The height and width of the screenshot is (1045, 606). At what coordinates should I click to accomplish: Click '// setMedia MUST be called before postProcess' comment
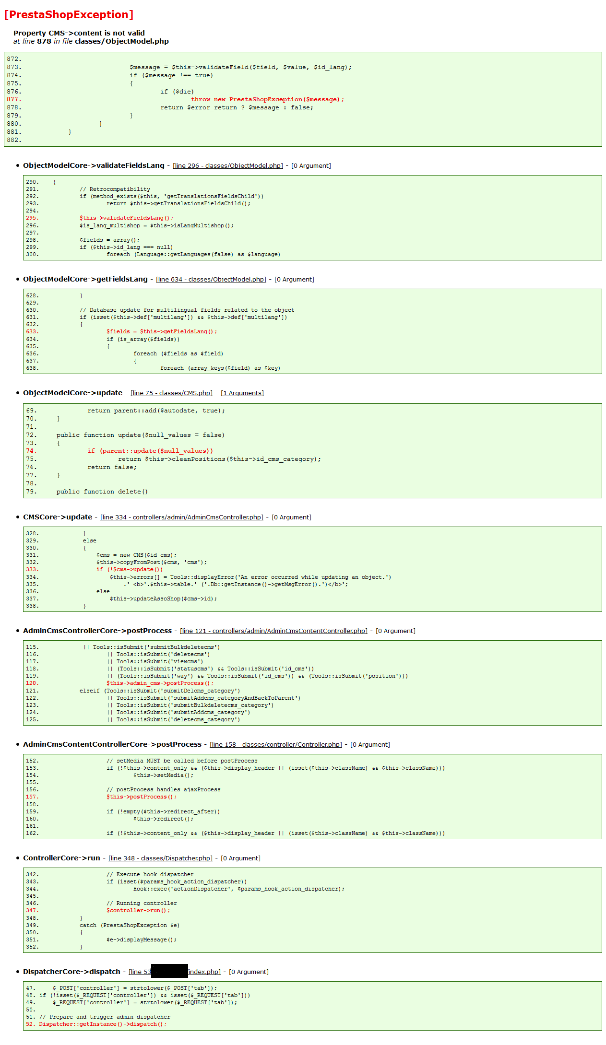(182, 761)
